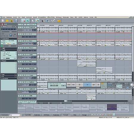
Task: Click the automation fader beside green button
Action: point(10,46)
